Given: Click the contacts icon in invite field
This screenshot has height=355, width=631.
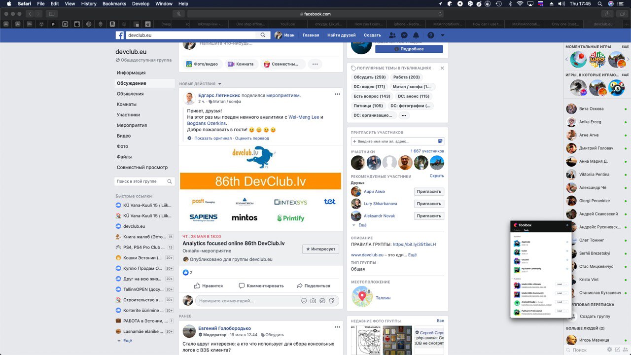Looking at the screenshot, I should point(440,141).
